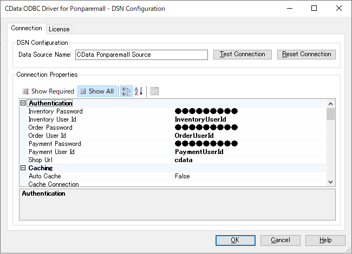The width and height of the screenshot is (352, 254).
Task: Click the InventoryUserId value
Action: pos(200,119)
